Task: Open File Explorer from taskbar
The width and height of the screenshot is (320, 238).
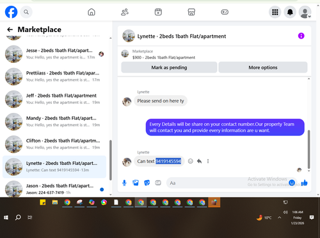Action: 55,202
